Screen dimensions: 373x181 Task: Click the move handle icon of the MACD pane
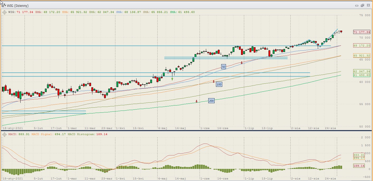click(x=4, y=134)
